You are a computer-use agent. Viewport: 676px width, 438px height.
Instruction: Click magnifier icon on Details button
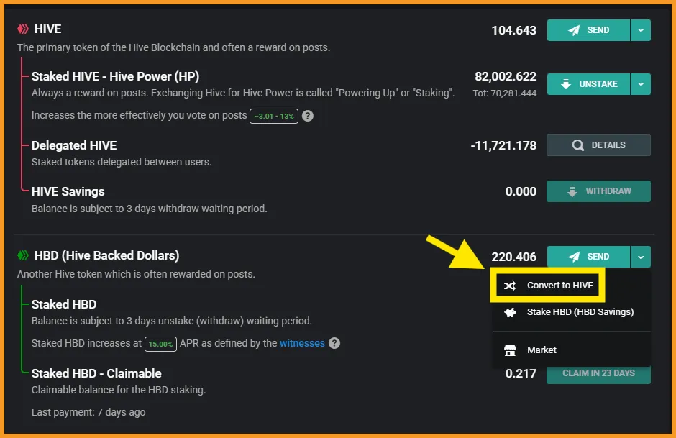[577, 145]
